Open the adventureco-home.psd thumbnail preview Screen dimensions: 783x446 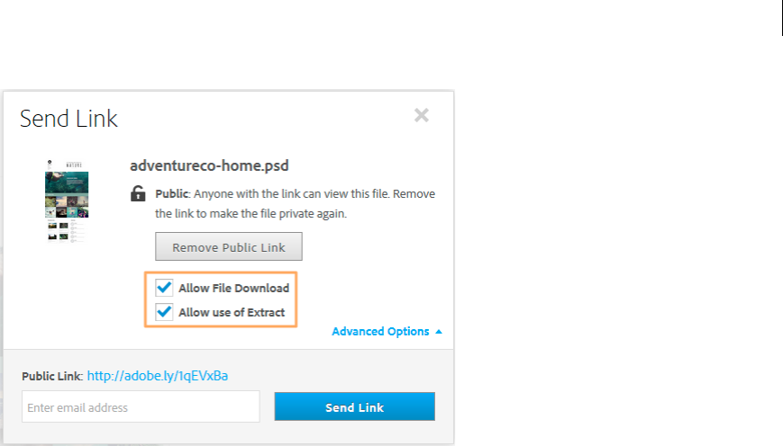coord(67,201)
